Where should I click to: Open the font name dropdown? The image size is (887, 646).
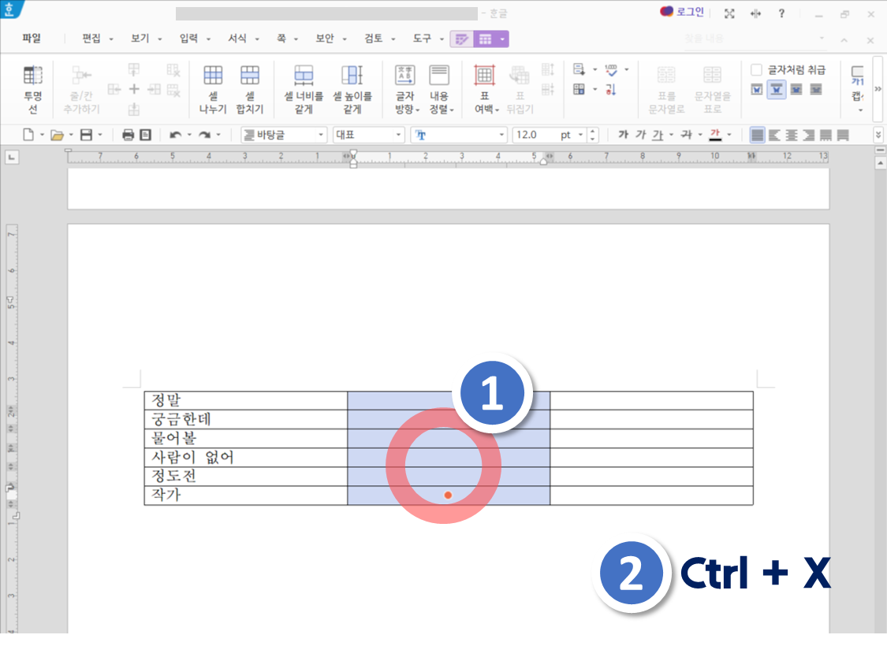pyautogui.click(x=459, y=135)
